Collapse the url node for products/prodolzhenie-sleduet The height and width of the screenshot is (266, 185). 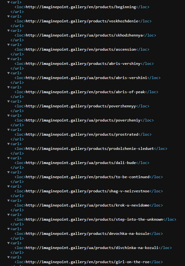coord(8,144)
